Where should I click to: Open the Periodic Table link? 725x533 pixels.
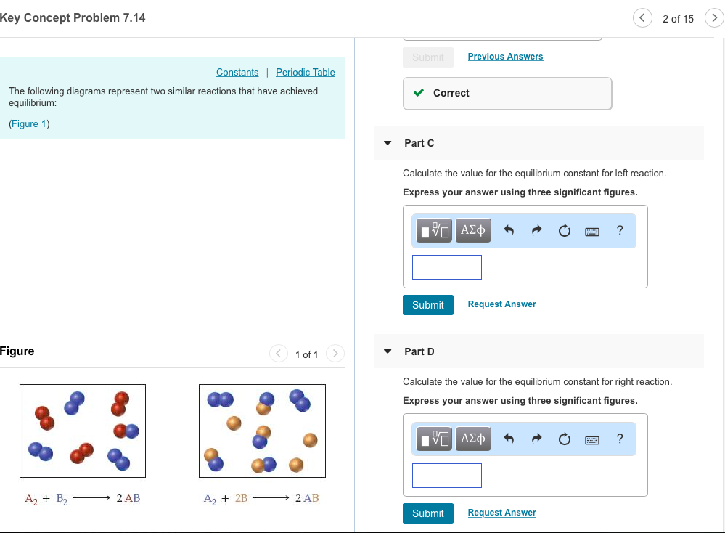(x=306, y=72)
